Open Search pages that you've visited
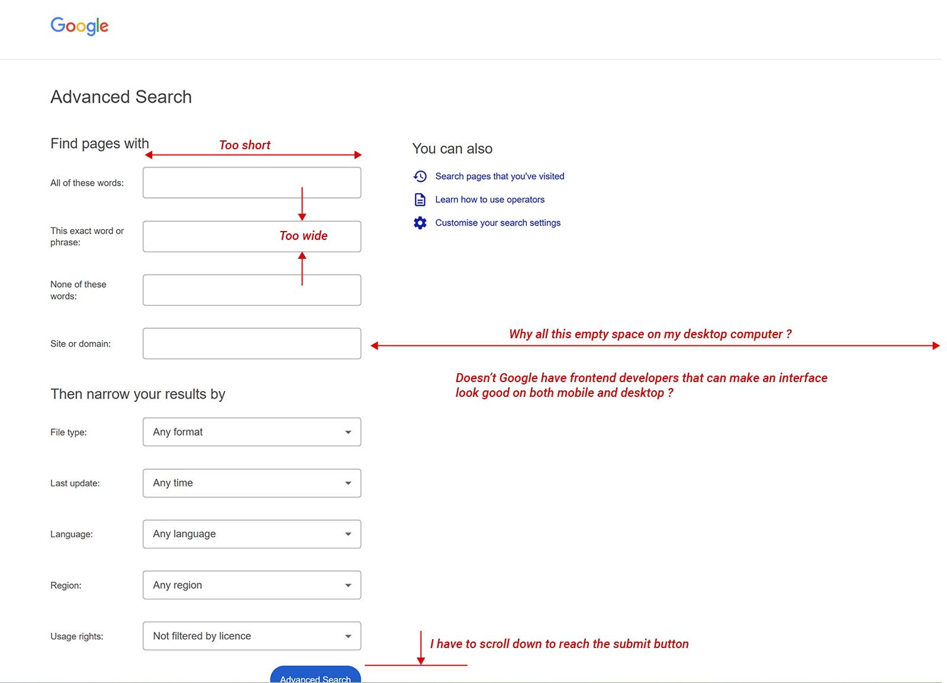947x683 pixels. pyautogui.click(x=500, y=176)
